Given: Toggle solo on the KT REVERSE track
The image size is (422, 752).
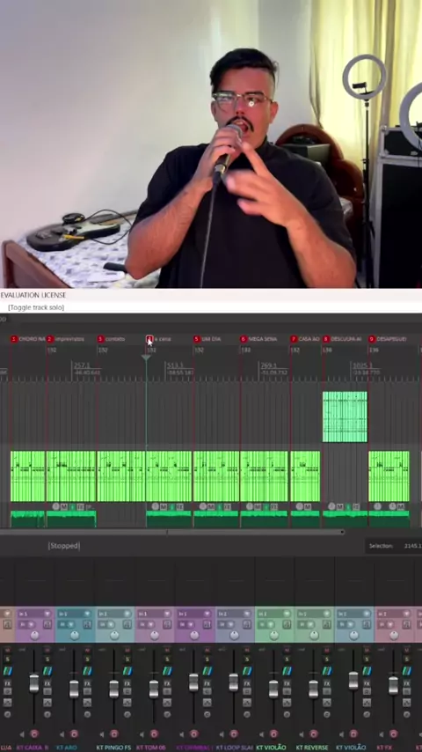Looking at the screenshot, I should (x=327, y=660).
